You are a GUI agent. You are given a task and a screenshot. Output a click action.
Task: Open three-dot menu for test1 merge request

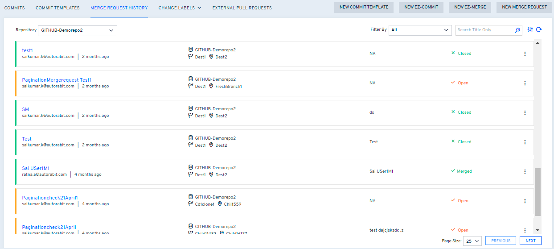pos(525,54)
